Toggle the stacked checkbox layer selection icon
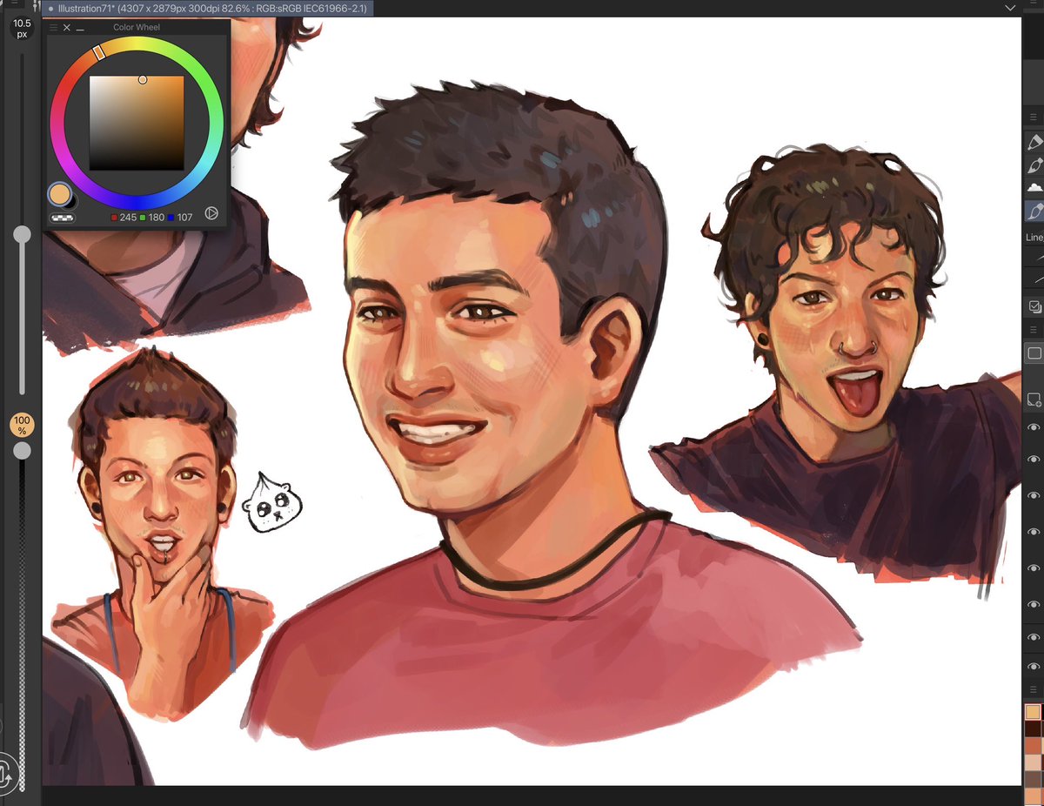Screen dimensions: 1044x806 click(1034, 306)
